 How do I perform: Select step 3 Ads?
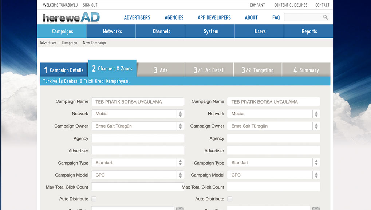(161, 70)
